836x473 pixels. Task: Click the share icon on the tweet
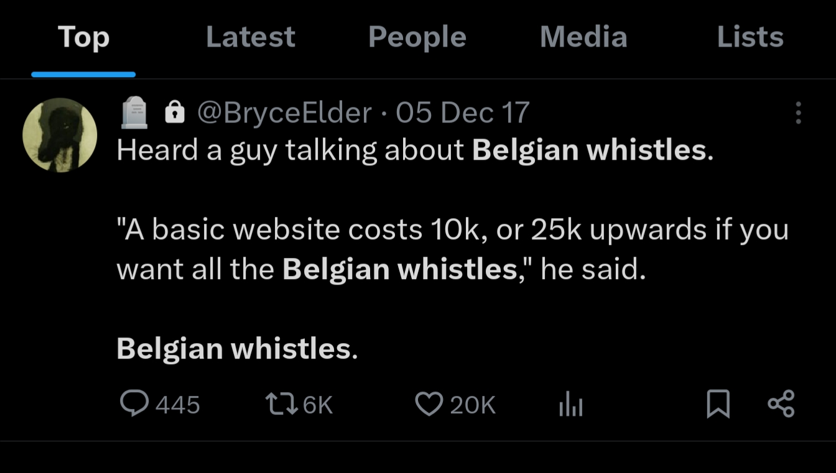(x=781, y=404)
